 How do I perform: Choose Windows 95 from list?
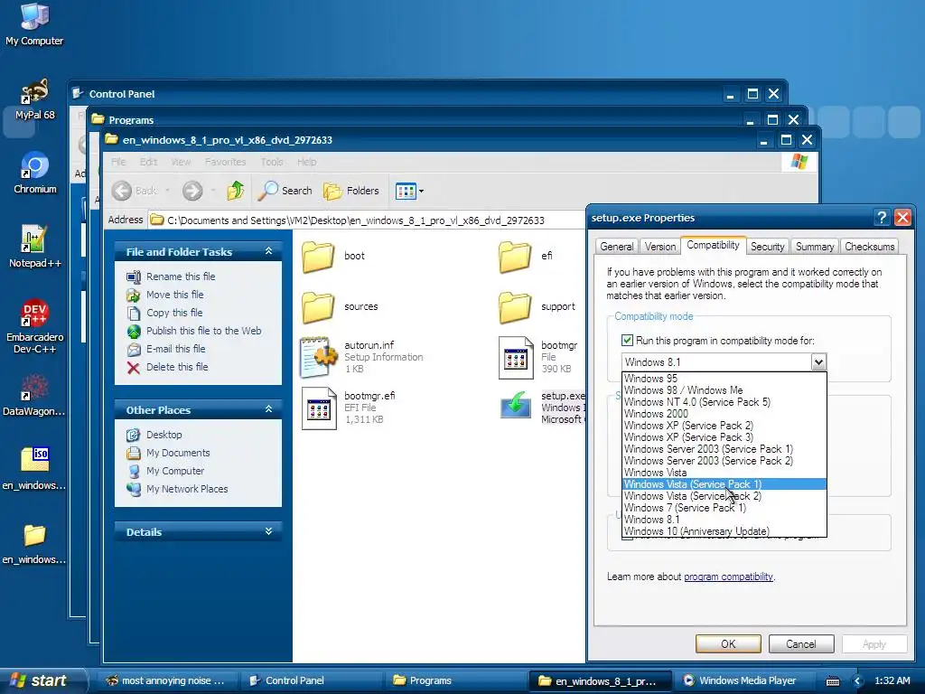(724, 379)
